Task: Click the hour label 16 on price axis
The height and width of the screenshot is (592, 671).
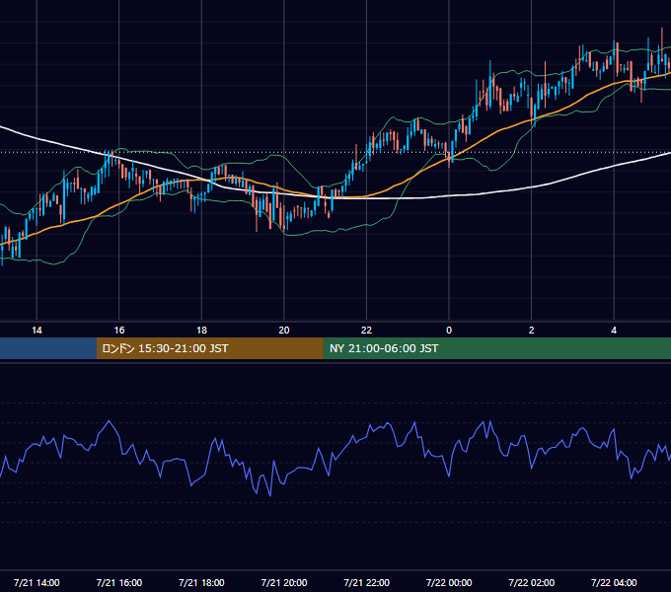Action: click(119, 331)
